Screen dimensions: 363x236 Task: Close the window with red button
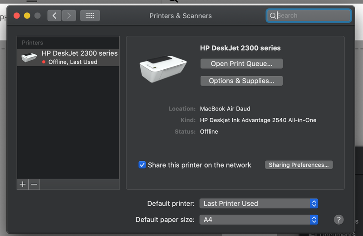pos(17,16)
